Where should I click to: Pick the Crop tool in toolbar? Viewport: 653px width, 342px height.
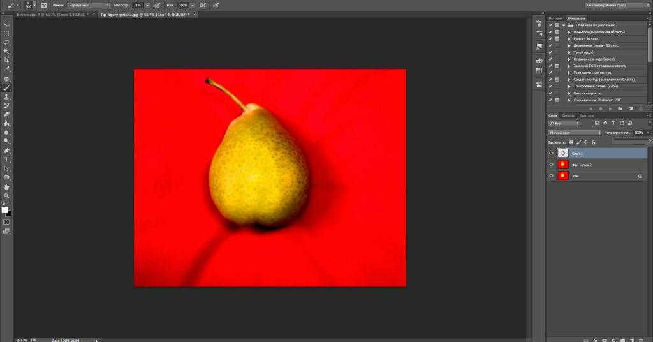pos(6,60)
